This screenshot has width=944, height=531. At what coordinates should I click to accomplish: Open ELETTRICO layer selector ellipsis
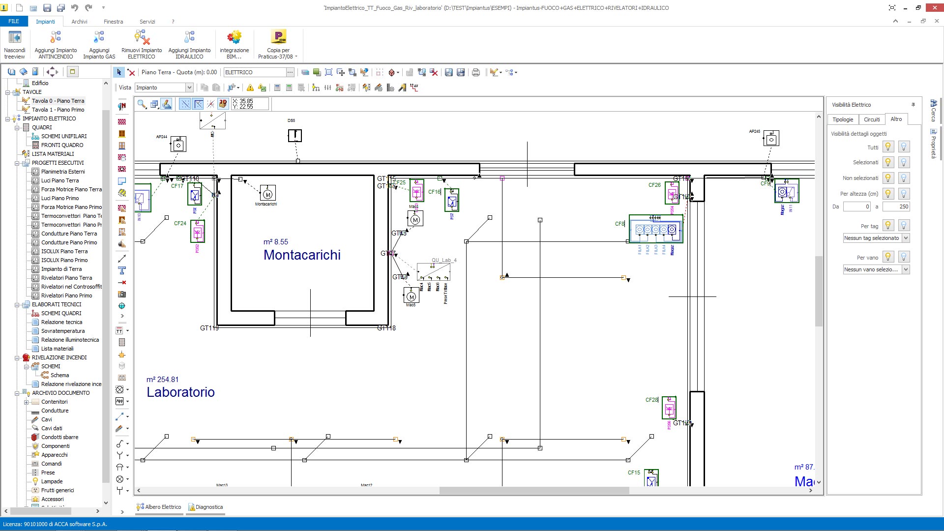tap(290, 72)
